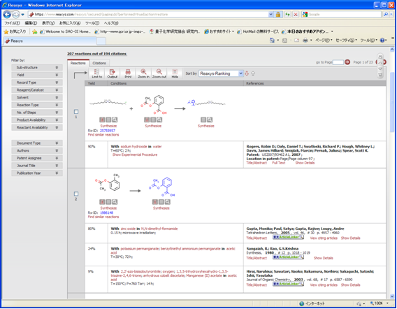Click the browser stop loading icon
Image resolution: width=397 pixels, height=309 pixels.
click(x=296, y=15)
